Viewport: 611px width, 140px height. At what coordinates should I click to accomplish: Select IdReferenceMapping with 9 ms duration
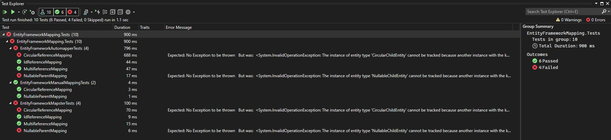[260, 117]
